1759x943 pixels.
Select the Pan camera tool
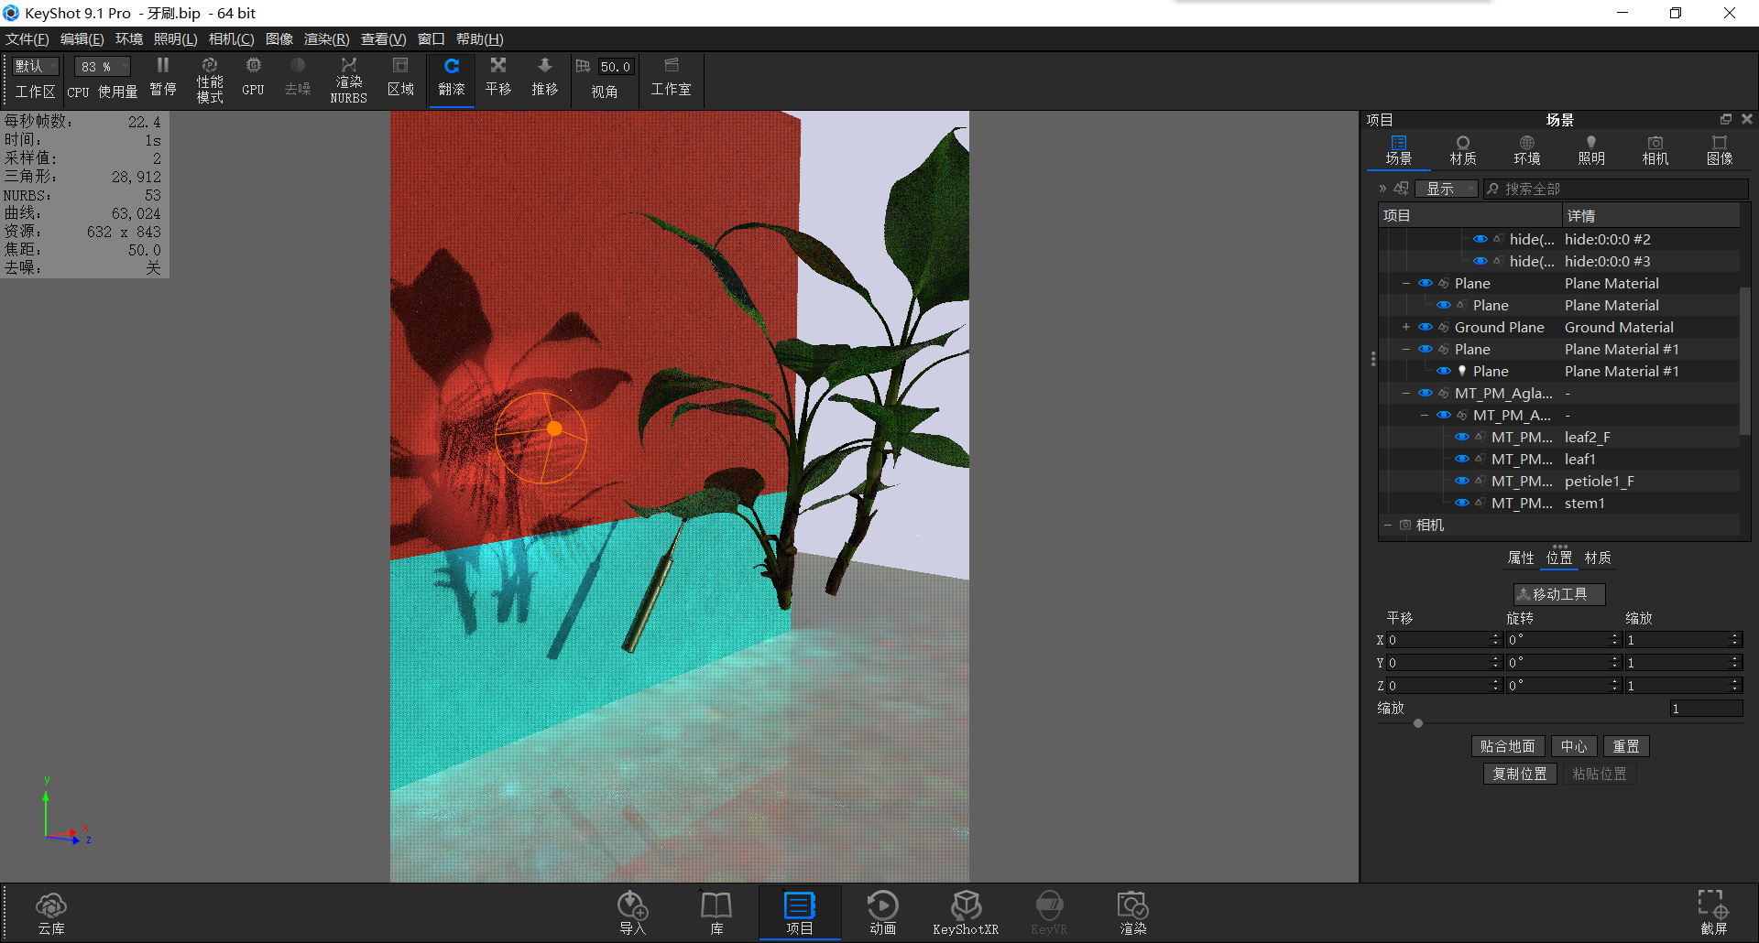click(497, 76)
